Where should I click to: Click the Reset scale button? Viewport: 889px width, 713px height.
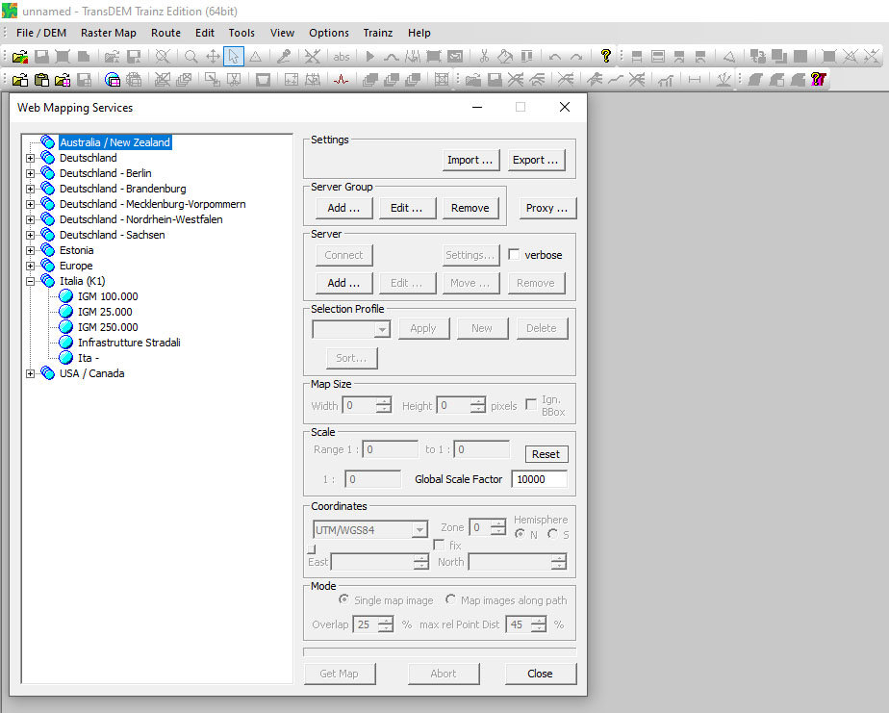pyautogui.click(x=546, y=454)
